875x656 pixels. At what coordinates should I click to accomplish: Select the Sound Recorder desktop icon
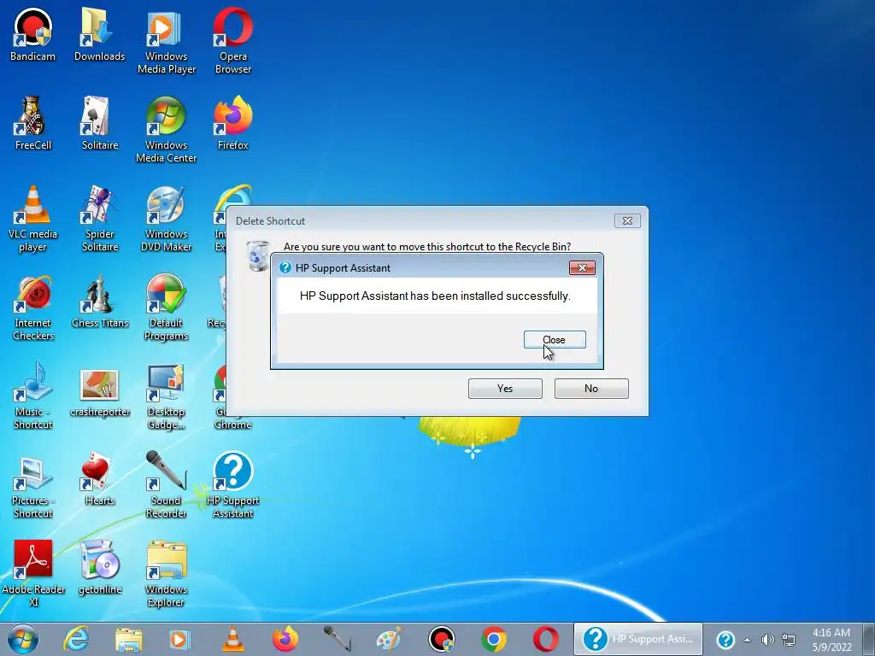click(x=167, y=485)
